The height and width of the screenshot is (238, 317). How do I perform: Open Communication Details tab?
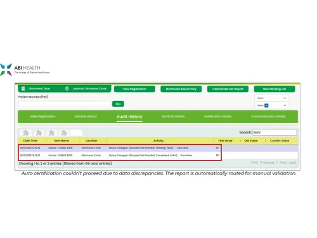pyautogui.click(x=268, y=116)
